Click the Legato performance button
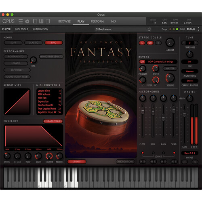 point(16,63)
